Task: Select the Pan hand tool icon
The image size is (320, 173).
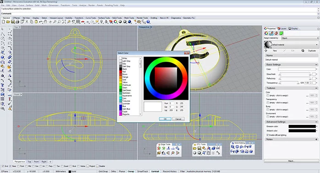Action: pos(45,22)
